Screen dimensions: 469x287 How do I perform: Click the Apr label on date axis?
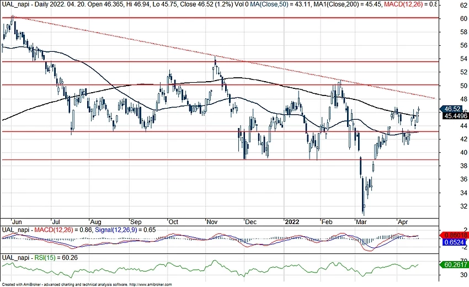(403, 222)
